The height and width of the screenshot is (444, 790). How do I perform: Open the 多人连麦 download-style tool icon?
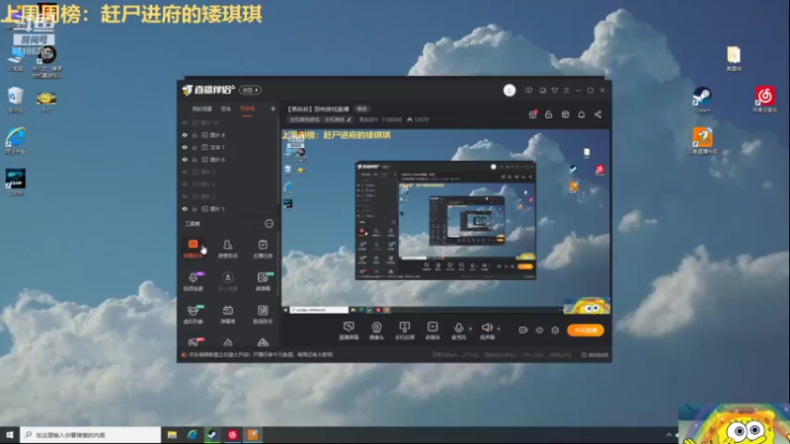point(228,281)
